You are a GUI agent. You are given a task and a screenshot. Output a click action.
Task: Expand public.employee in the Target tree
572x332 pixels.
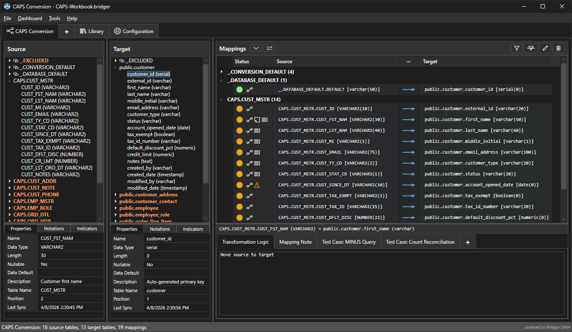point(116,208)
